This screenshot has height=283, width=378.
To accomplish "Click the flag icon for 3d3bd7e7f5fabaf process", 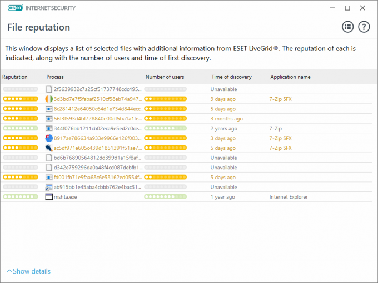I will 49,99.
